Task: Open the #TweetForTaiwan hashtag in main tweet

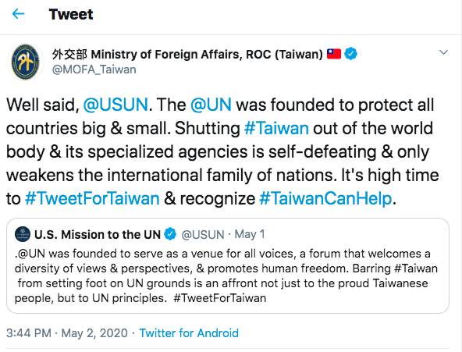Action: pos(92,198)
